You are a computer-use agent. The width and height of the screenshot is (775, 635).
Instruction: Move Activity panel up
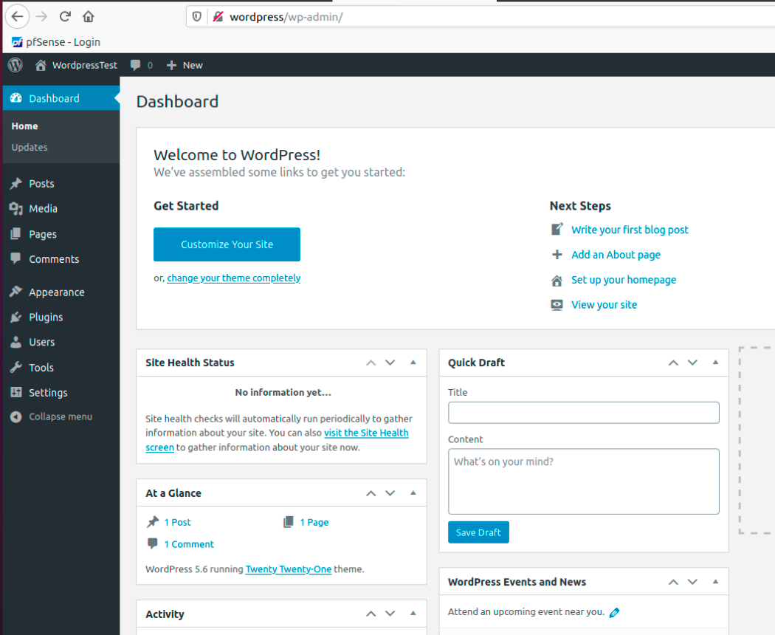coord(371,614)
